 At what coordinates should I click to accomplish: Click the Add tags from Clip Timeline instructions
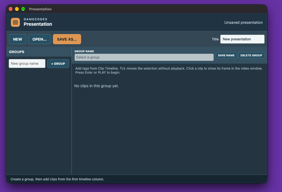(169, 70)
